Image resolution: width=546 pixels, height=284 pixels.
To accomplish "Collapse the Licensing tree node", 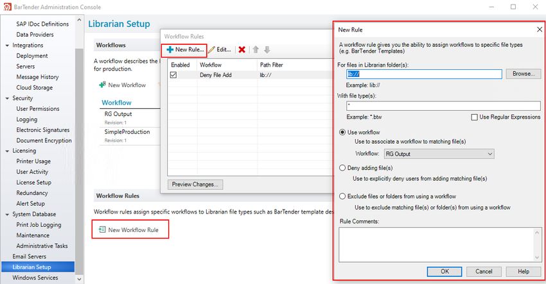I will [x=7, y=151].
